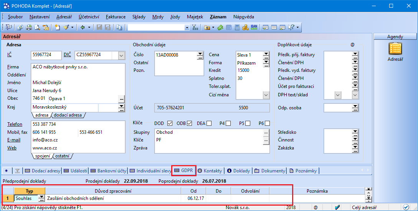The height and width of the screenshot is (211, 418).
Task: Click the IBAN icon in the toolbar
Action: pyautogui.click(x=254, y=28)
